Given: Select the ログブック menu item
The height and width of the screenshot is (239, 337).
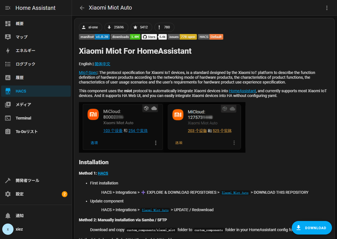Looking at the screenshot, I should pyautogui.click(x=36, y=64).
